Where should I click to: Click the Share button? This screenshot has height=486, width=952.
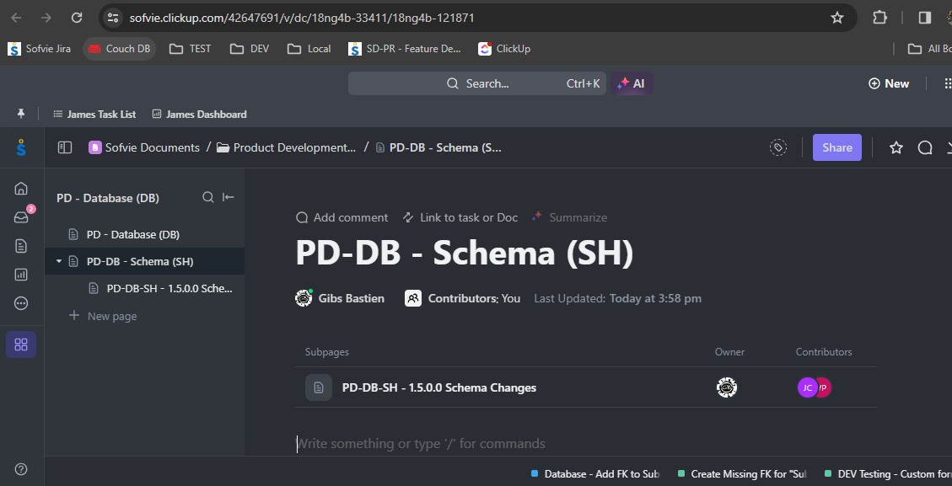(837, 147)
